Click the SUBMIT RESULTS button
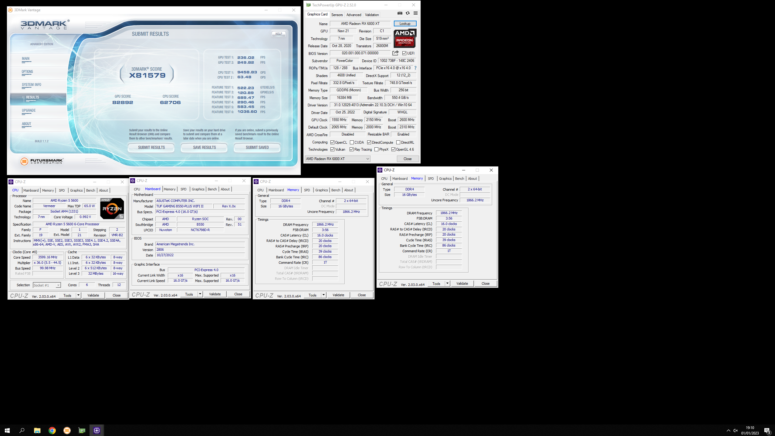This screenshot has height=436, width=775. pyautogui.click(x=151, y=148)
